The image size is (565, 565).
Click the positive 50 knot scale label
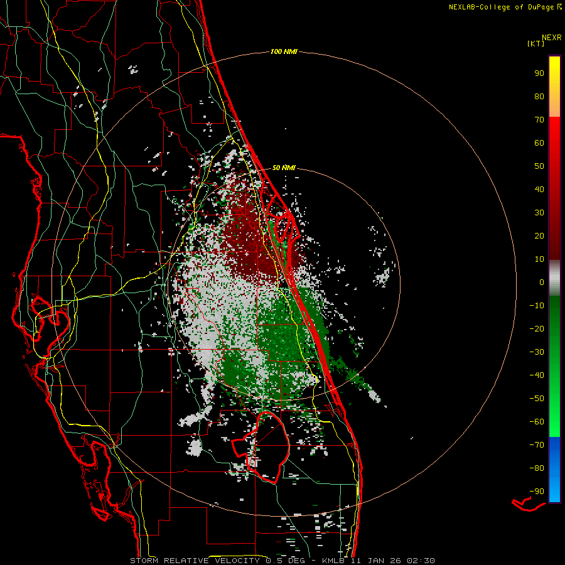tap(539, 166)
